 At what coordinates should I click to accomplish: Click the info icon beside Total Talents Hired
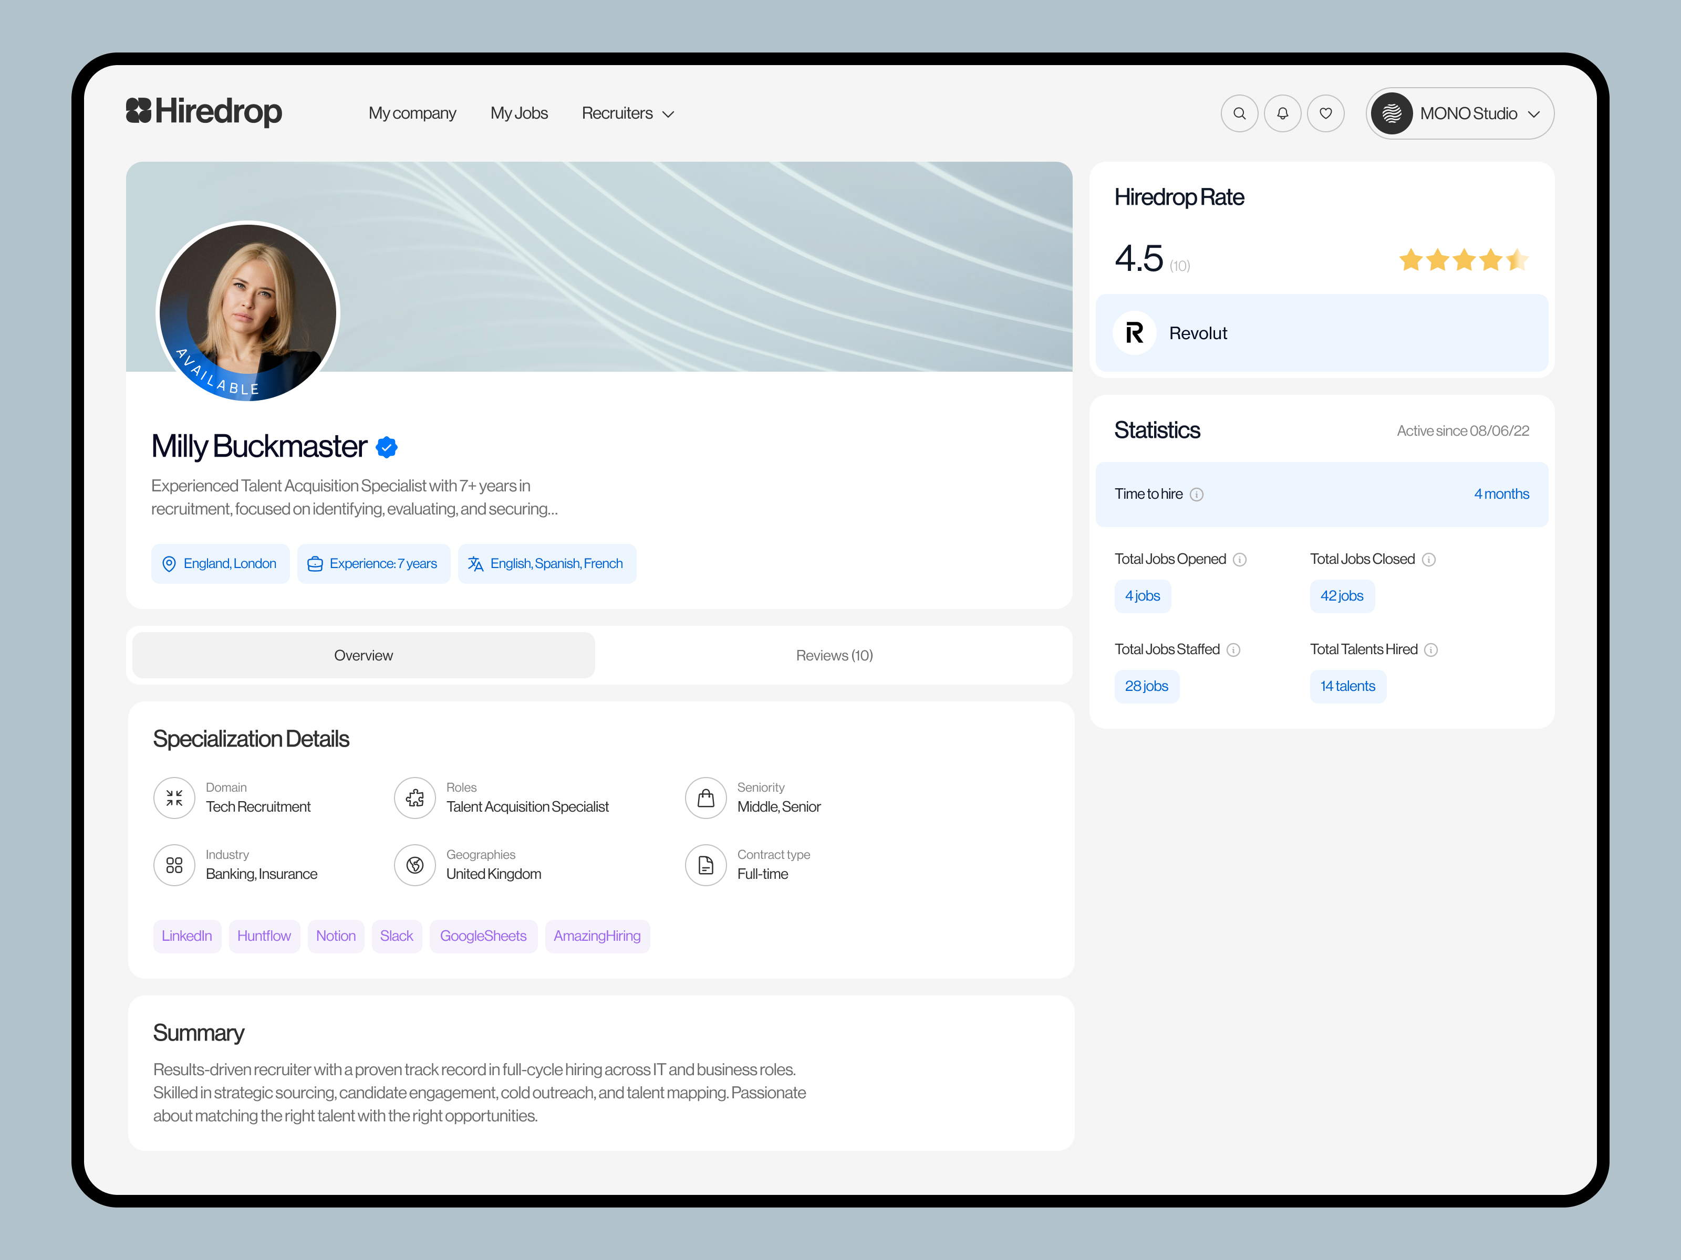1430,650
